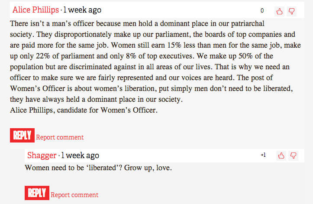This screenshot has width=313, height=204.
Task: Click the 'Grow up, love' reply text
Action: [98, 168]
